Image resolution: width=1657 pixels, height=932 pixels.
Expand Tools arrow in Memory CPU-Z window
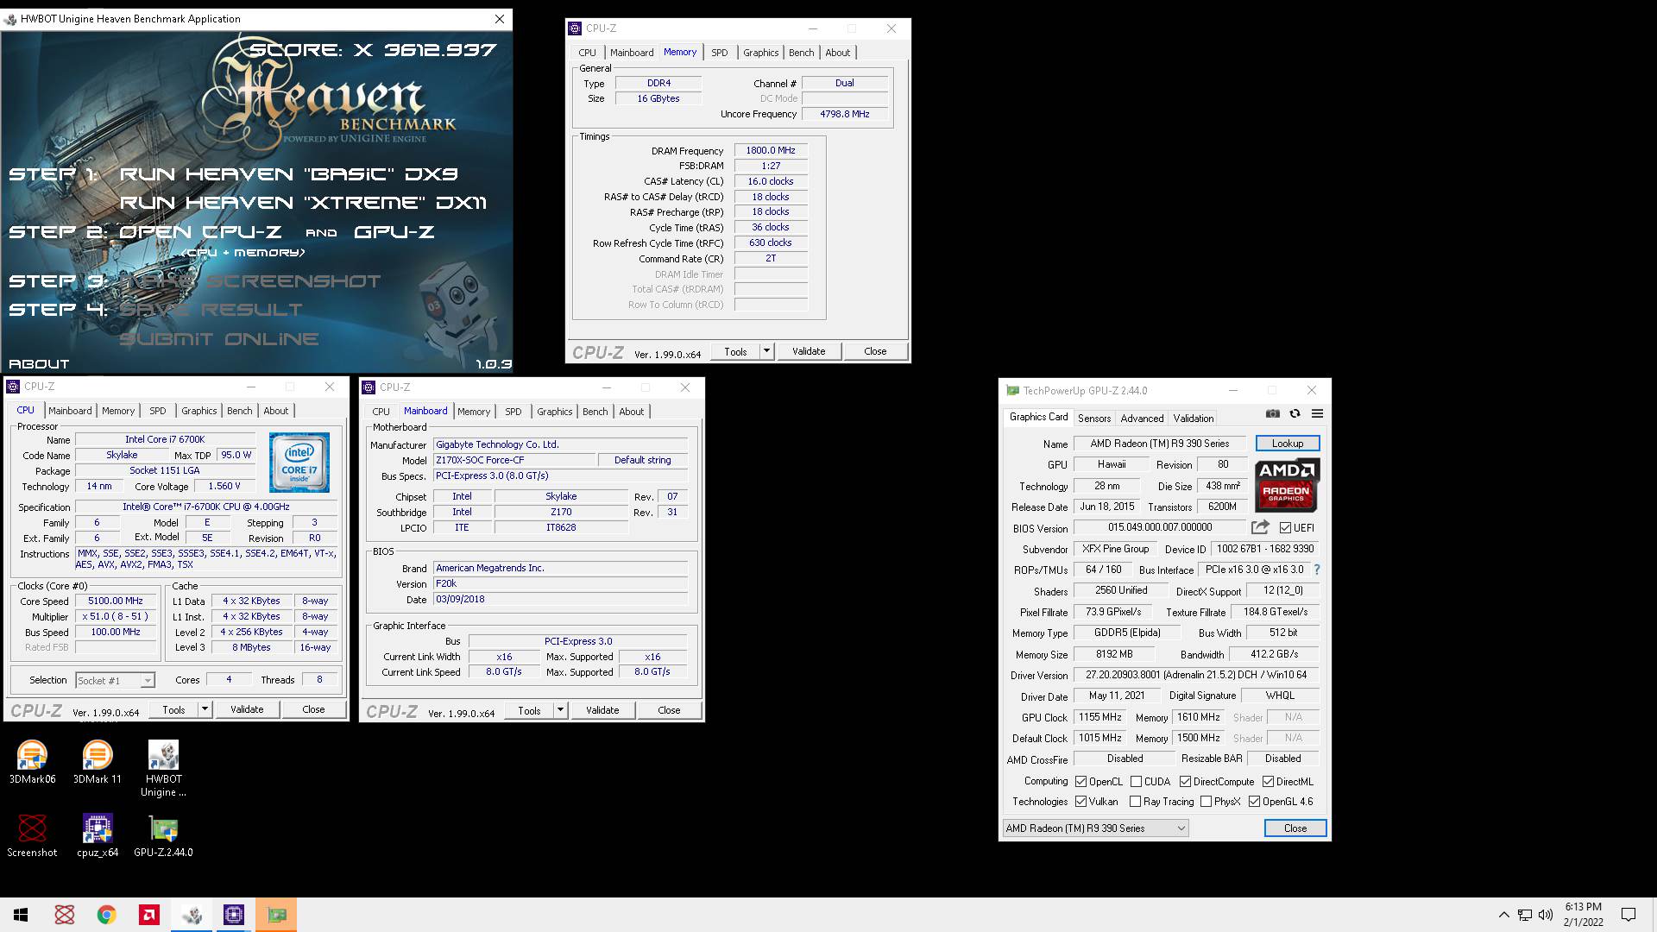click(765, 351)
